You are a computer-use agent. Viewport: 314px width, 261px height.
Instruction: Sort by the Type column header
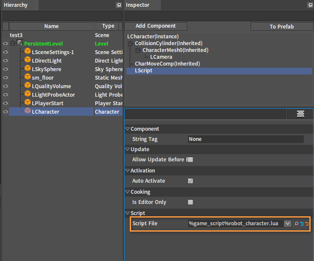click(108, 26)
